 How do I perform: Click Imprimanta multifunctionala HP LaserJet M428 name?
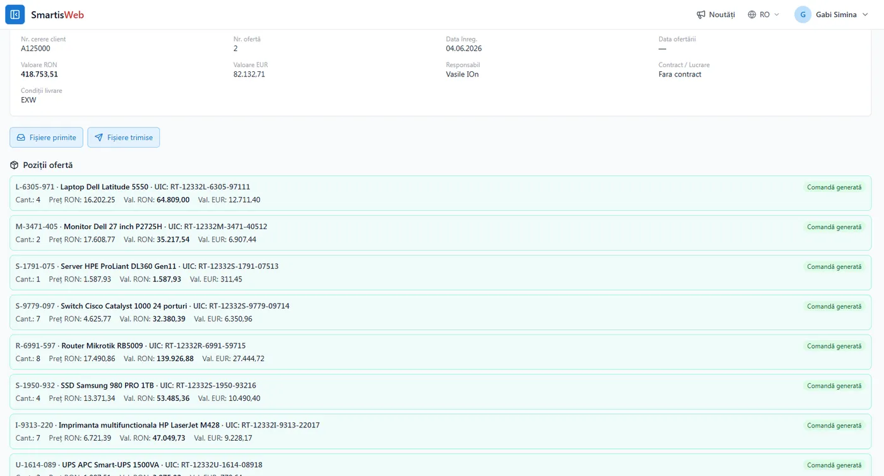pos(139,425)
